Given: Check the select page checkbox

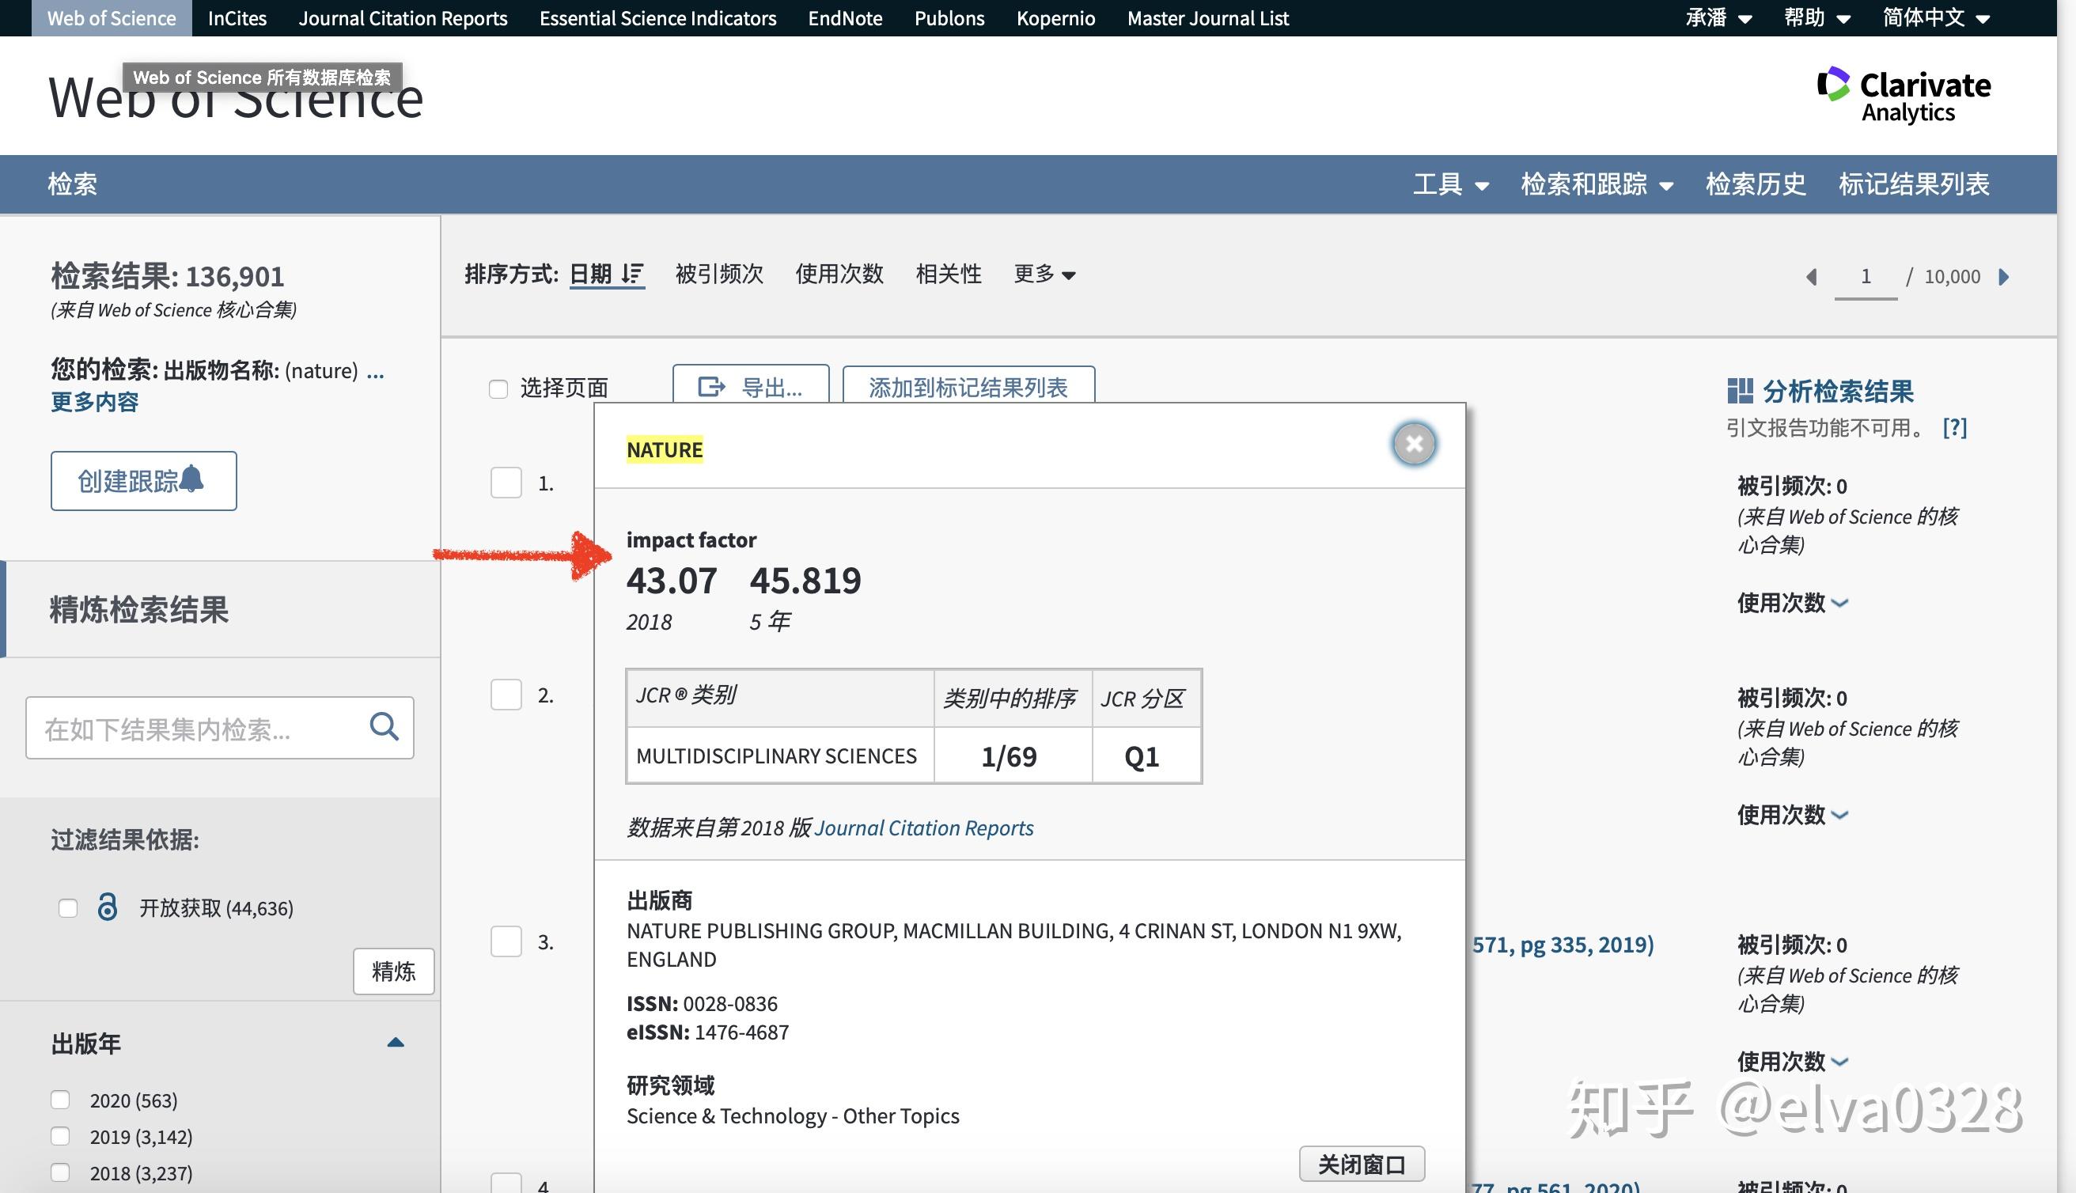Looking at the screenshot, I should 498,388.
